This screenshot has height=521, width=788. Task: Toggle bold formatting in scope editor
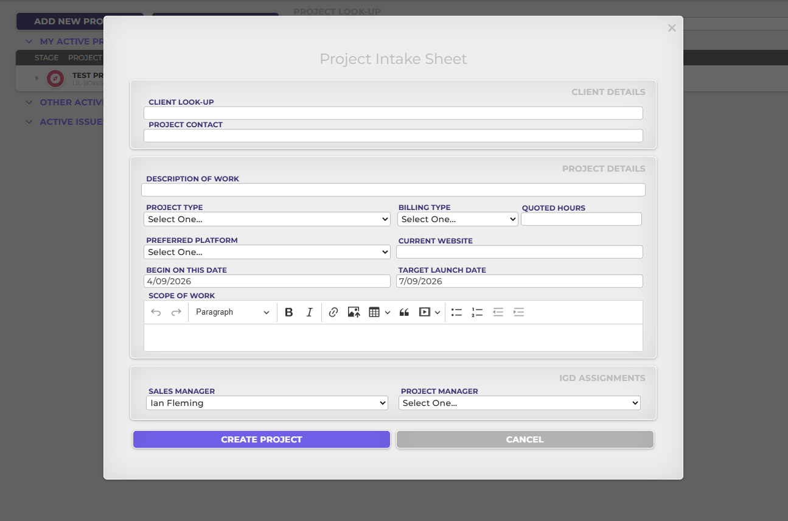click(x=289, y=312)
